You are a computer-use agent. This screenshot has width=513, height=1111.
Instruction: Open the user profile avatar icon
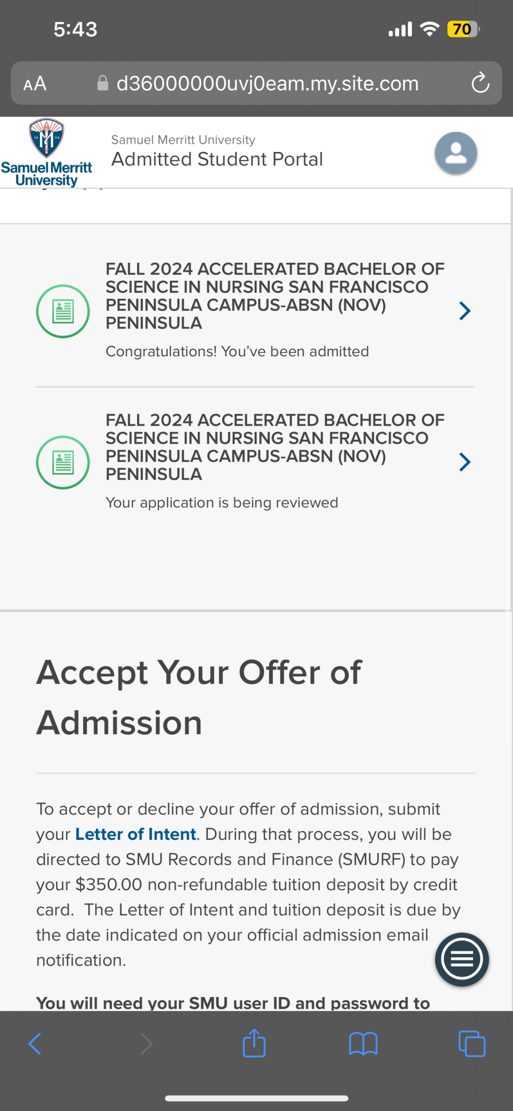[x=456, y=153]
